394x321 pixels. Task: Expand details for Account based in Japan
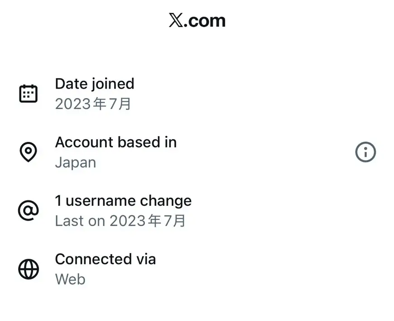coord(115,151)
